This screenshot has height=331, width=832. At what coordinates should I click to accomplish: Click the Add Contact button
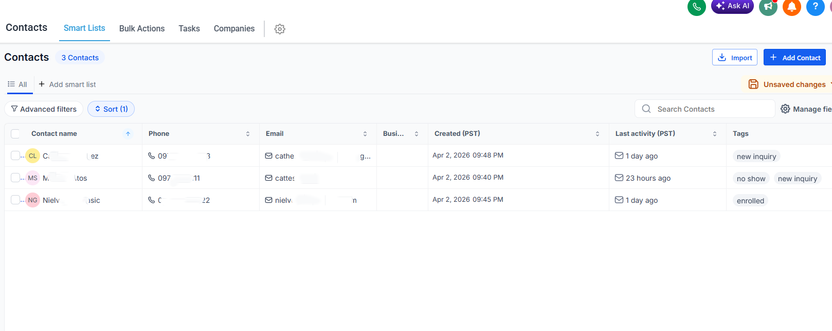794,57
